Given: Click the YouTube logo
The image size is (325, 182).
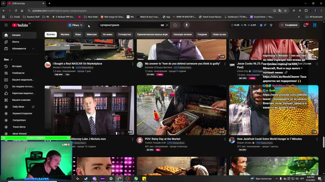Looking at the screenshot, I should coord(20,25).
